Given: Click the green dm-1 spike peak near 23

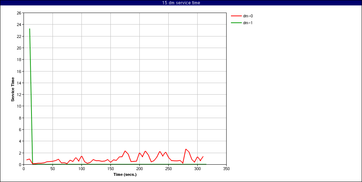Looking at the screenshot, I should point(30,29).
